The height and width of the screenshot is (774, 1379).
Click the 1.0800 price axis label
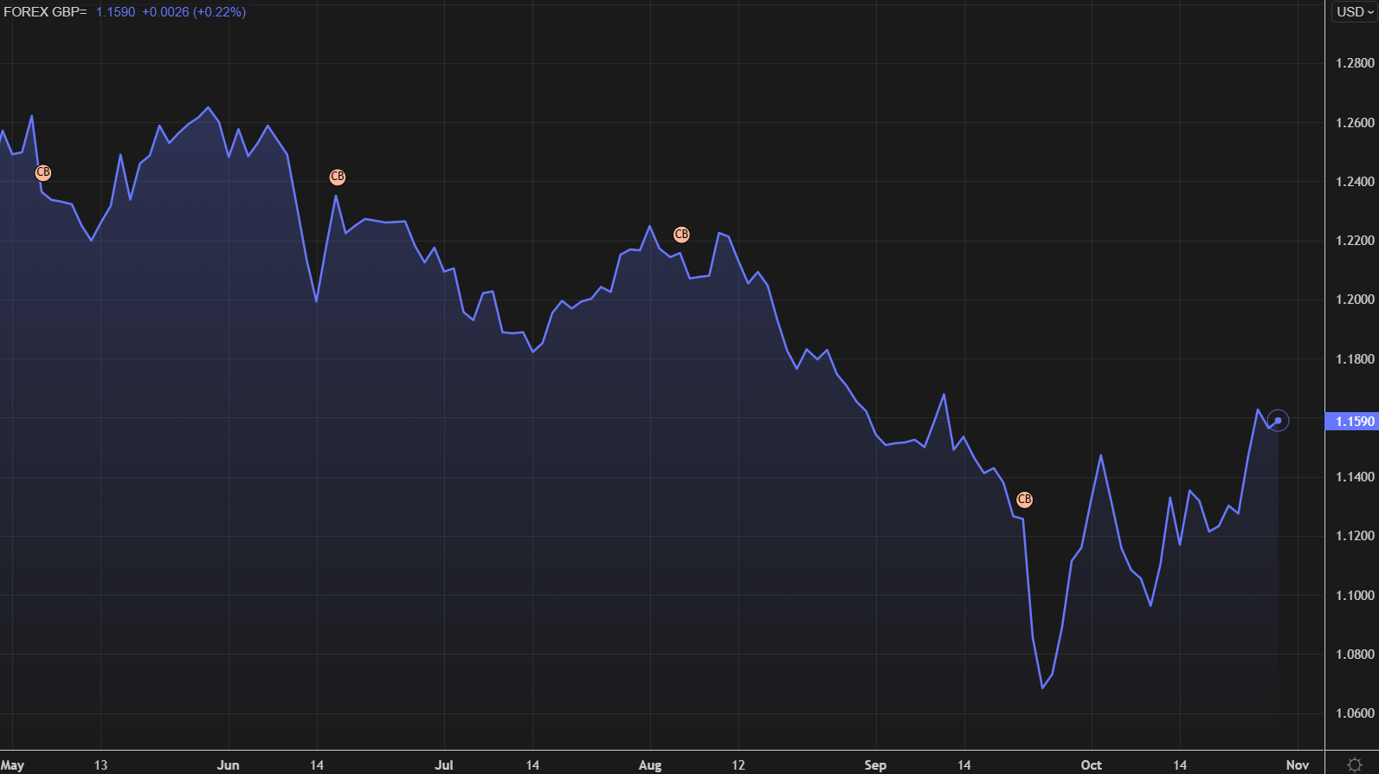(x=1355, y=655)
